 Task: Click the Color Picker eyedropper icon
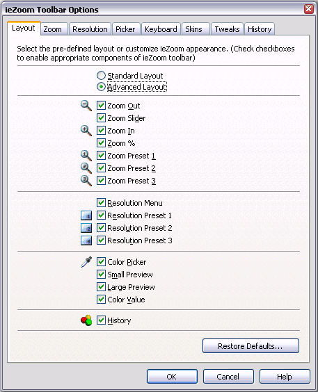click(86, 262)
